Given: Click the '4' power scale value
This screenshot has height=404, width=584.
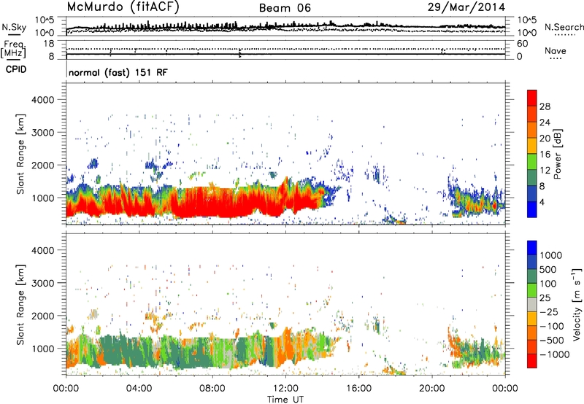Looking at the screenshot, I should click(x=542, y=202).
